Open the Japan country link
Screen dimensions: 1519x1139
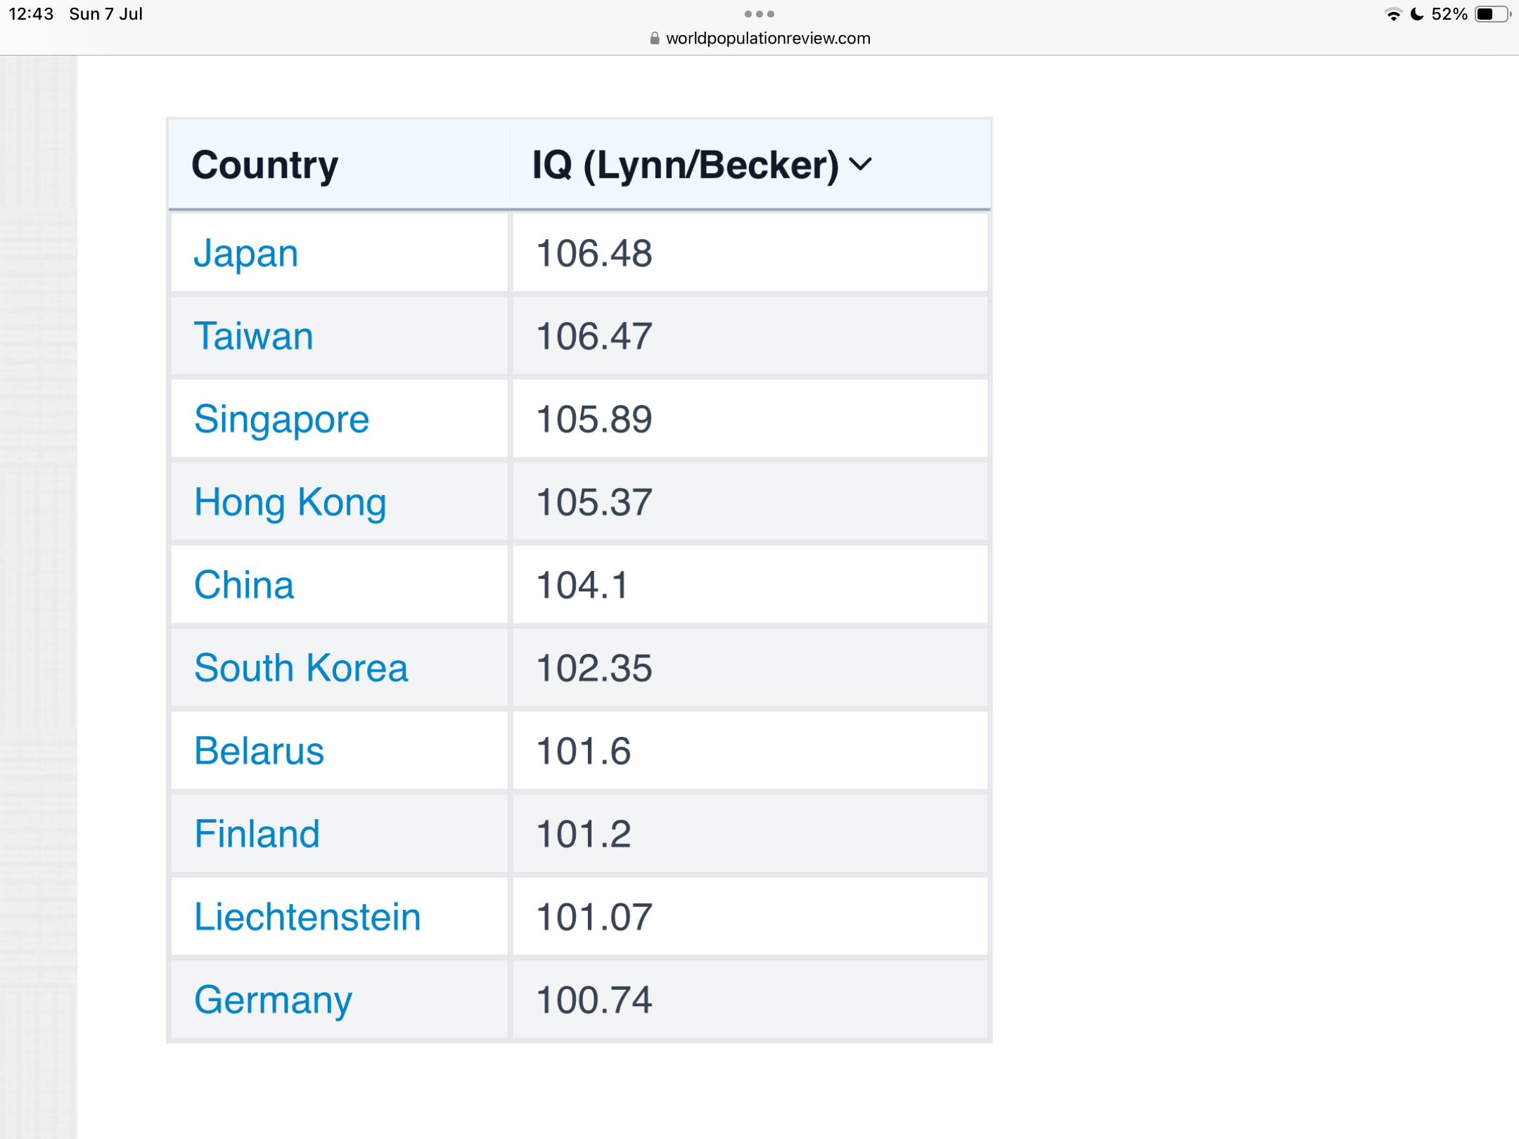[246, 254]
